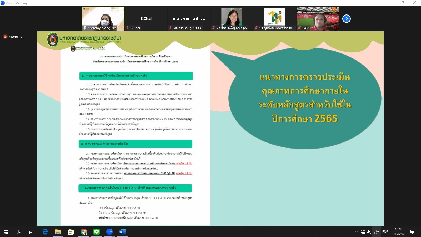Open File Explorer from the taskbar
421x237 pixels.
coord(58,232)
